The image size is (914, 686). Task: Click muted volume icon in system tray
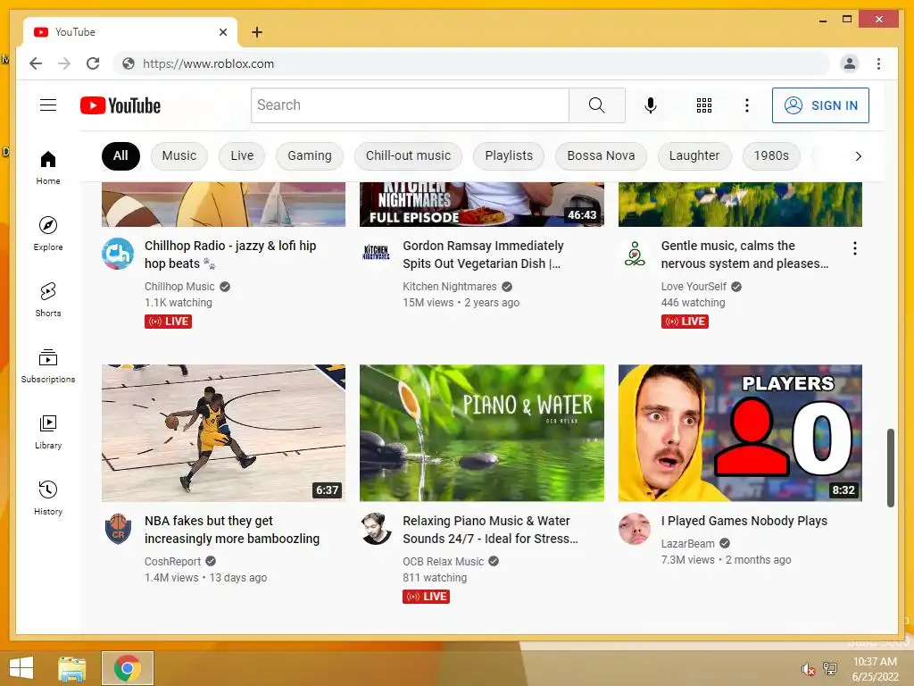tap(807, 669)
